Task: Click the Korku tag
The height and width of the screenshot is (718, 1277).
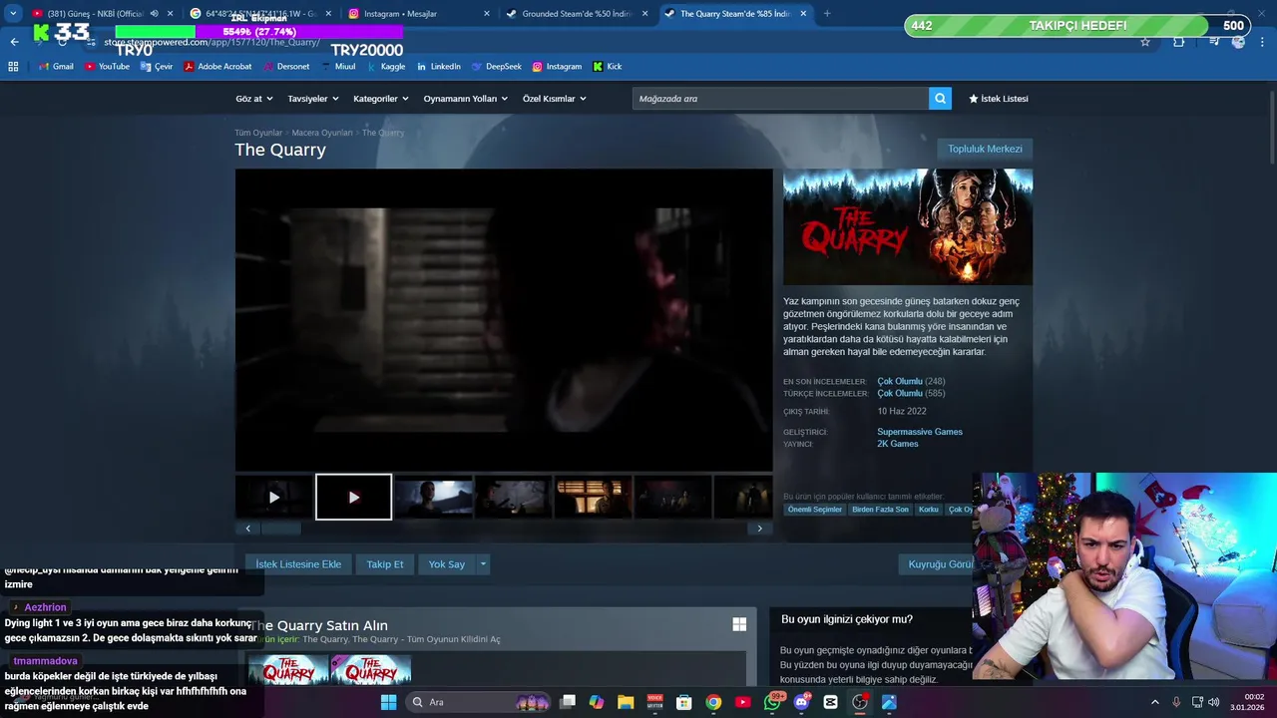Action: (x=929, y=510)
